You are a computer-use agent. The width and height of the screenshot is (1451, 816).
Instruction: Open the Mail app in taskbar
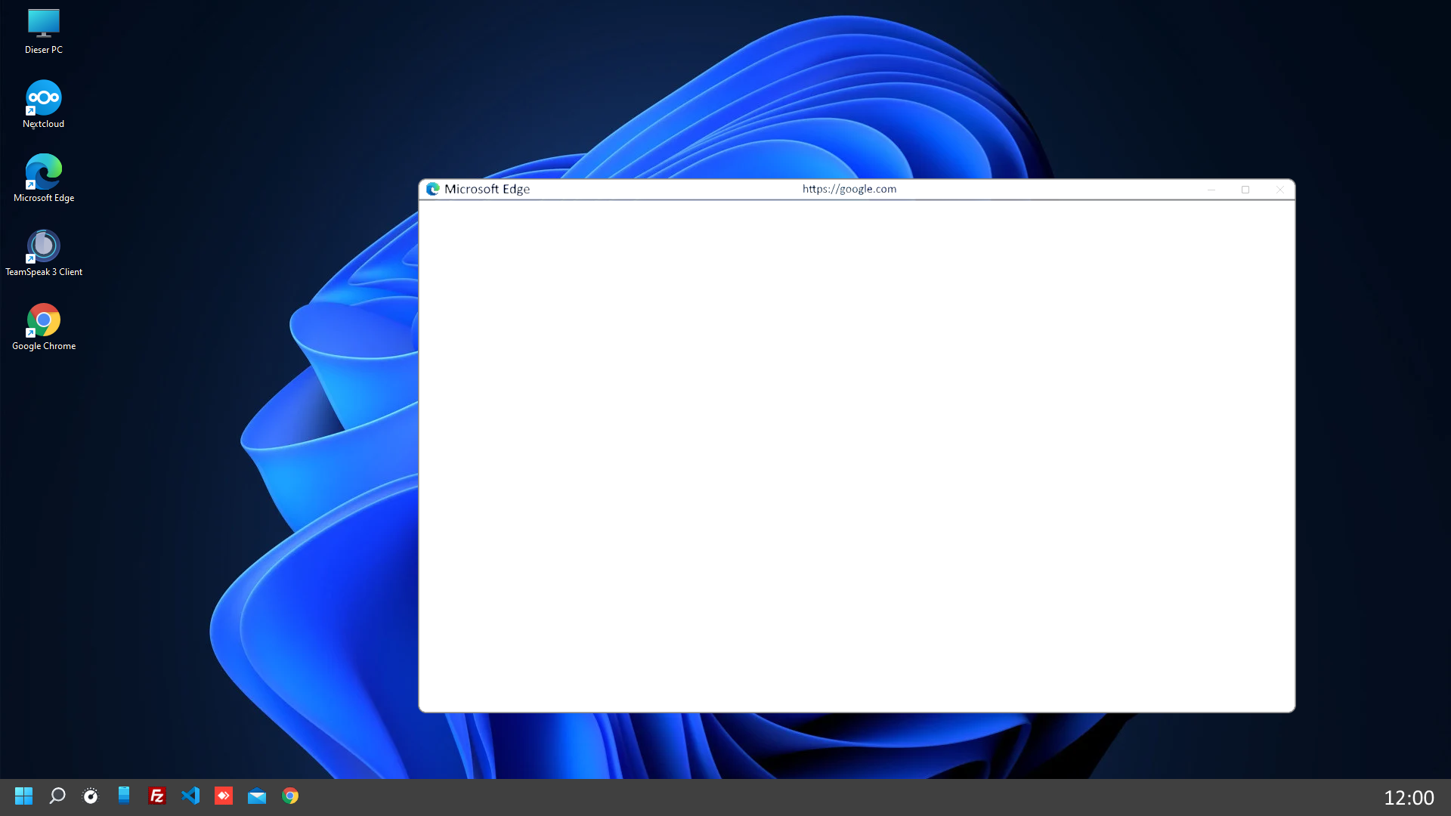click(x=257, y=796)
